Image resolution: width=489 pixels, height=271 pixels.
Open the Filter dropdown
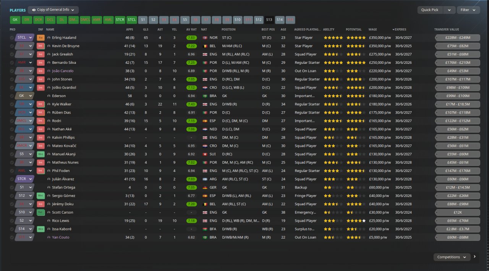[468, 10]
